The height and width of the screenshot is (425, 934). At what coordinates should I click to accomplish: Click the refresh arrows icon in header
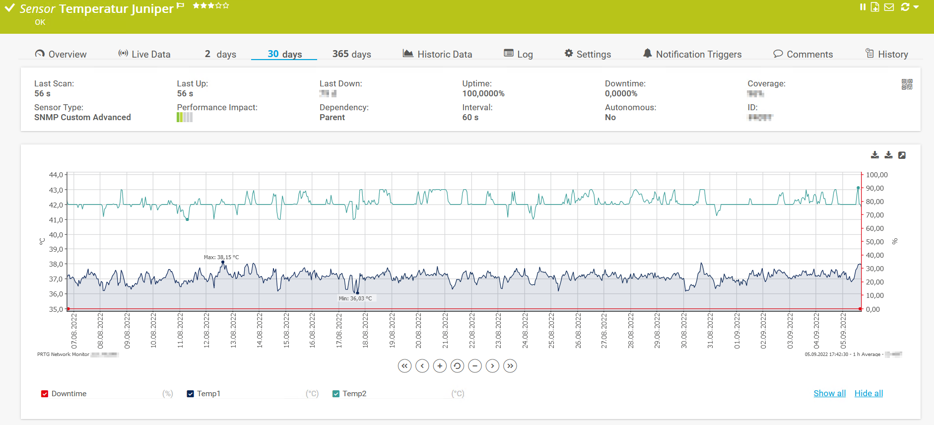905,7
